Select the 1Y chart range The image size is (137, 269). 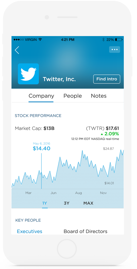[x=45, y=203]
